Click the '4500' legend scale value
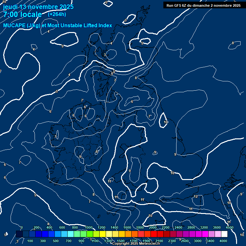This screenshot has width=246, height=246. [230, 227]
